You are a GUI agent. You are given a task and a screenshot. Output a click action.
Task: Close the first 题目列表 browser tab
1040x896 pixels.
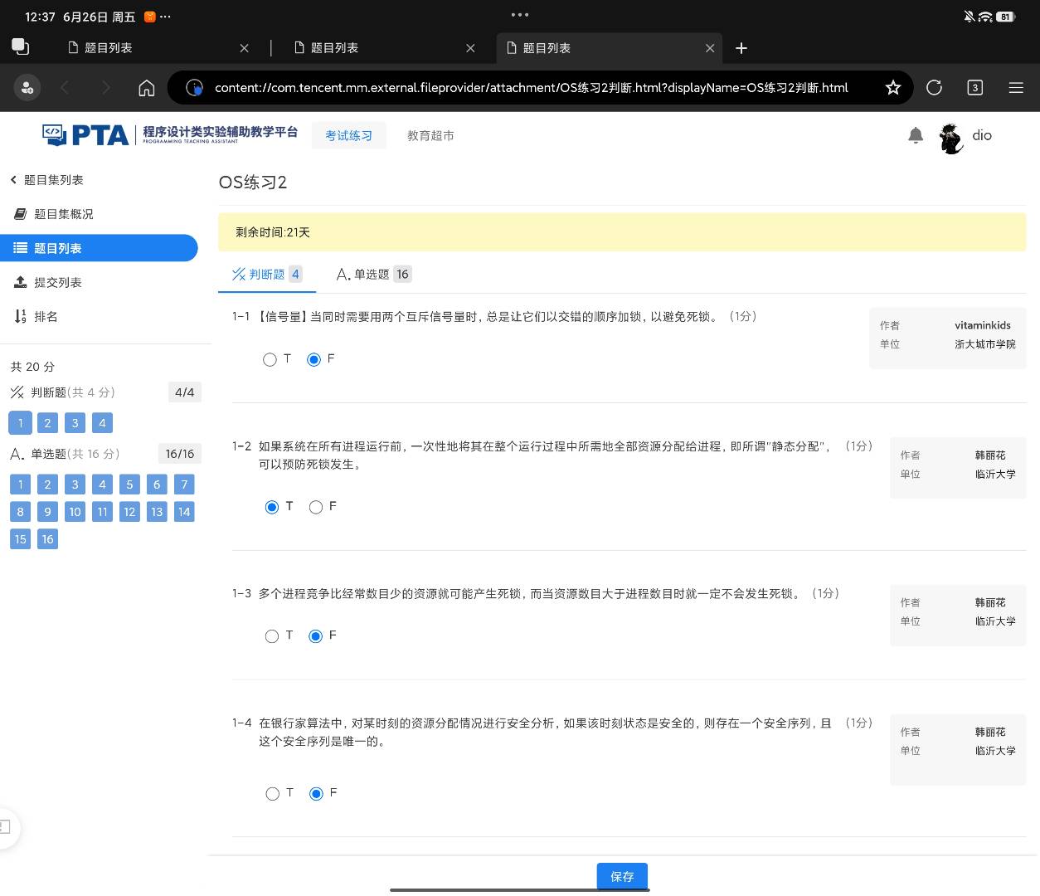click(244, 48)
